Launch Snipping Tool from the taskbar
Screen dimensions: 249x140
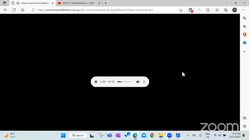coord(101,135)
